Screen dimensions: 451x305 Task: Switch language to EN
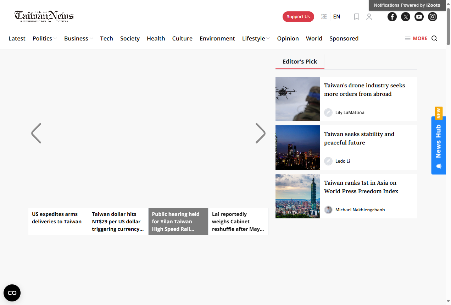point(336,17)
